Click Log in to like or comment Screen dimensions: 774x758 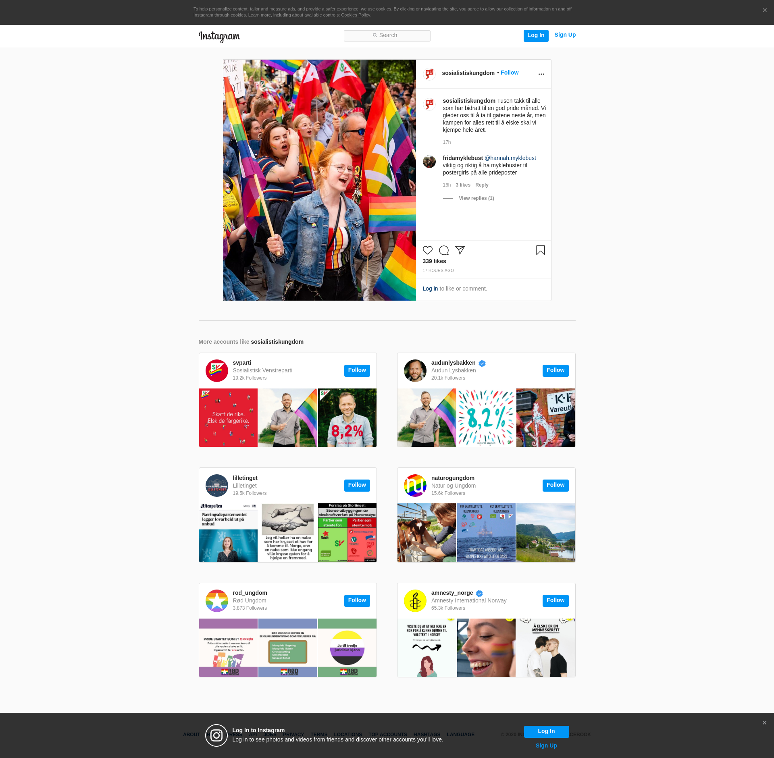click(x=430, y=289)
